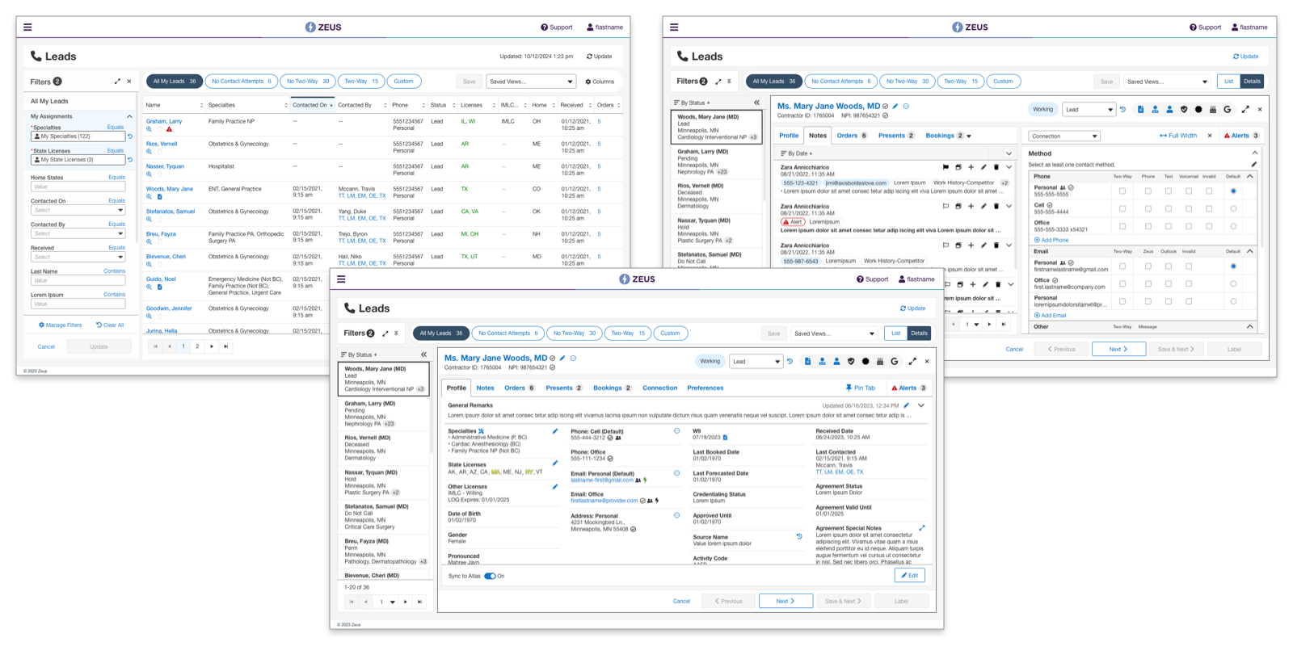Image resolution: width=1293 pixels, height=646 pixels.
Task: Check Phone box for Office 555-555-3333 row
Action: [1148, 227]
